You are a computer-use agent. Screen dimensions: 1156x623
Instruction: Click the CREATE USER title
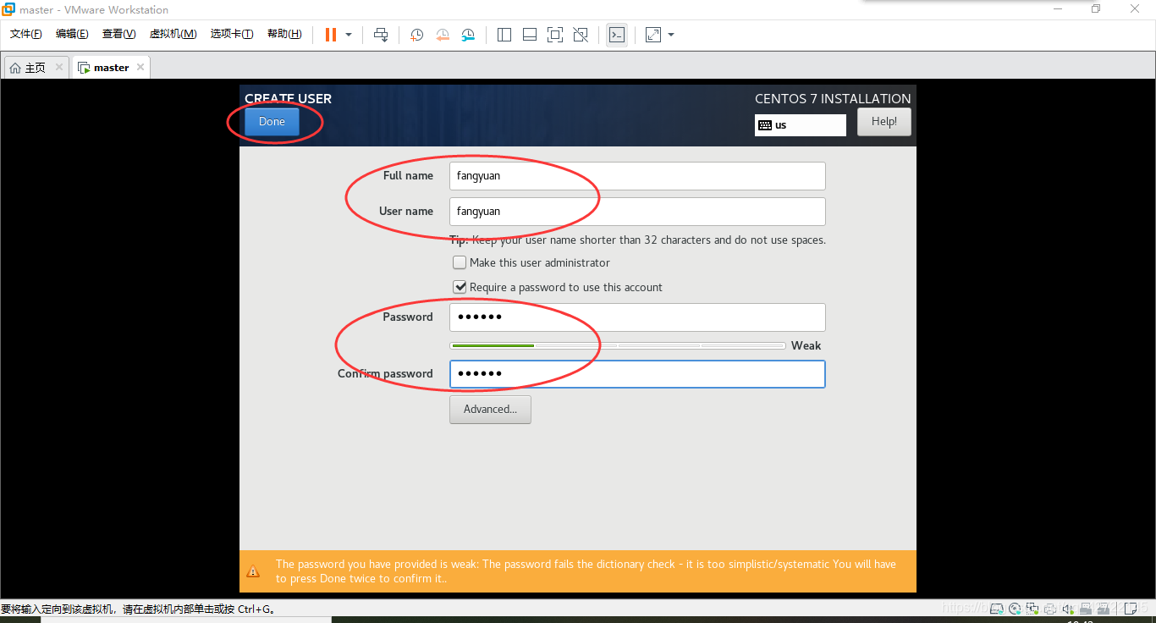click(288, 98)
